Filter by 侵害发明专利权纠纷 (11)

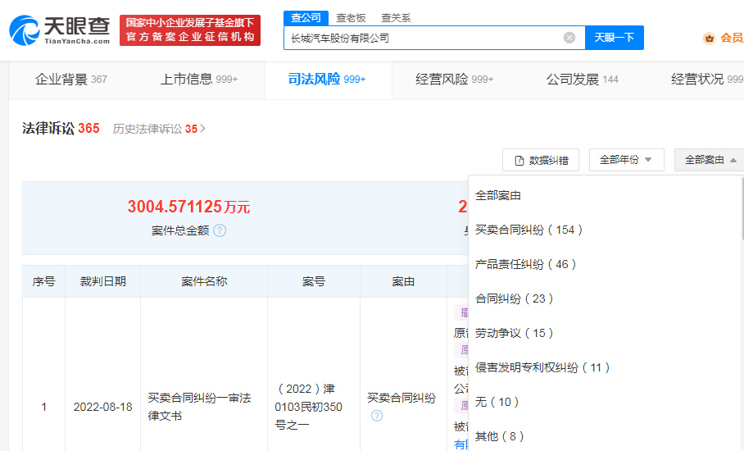point(542,367)
